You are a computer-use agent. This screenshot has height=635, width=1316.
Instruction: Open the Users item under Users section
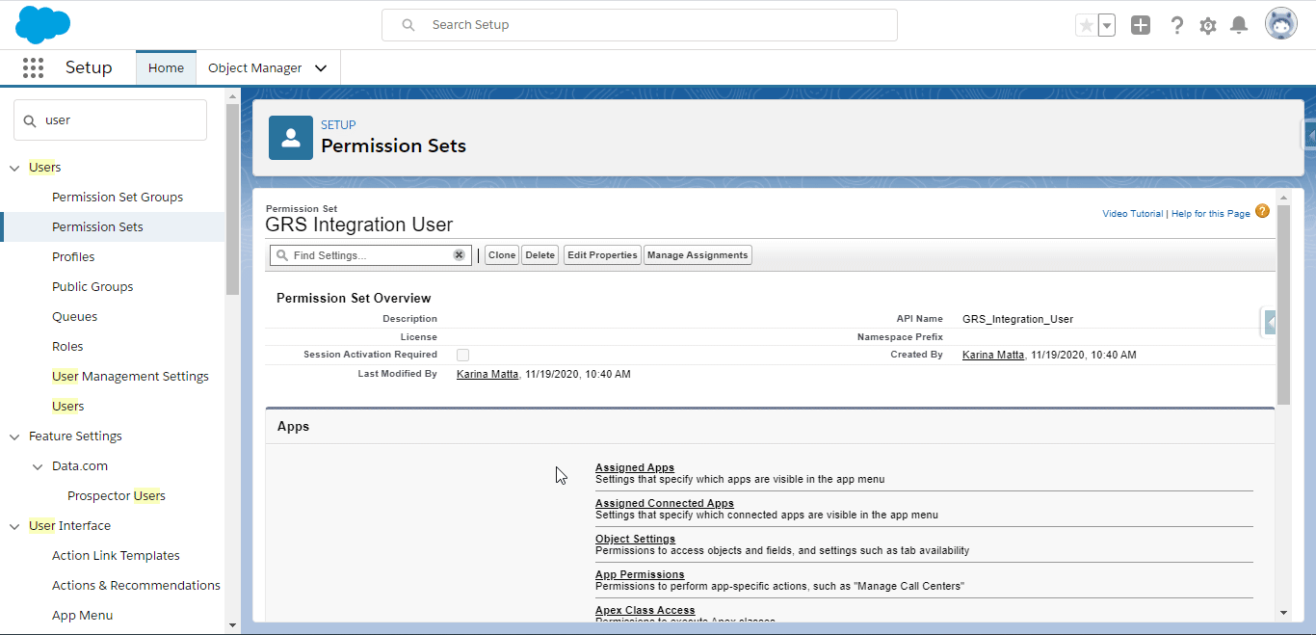point(68,407)
